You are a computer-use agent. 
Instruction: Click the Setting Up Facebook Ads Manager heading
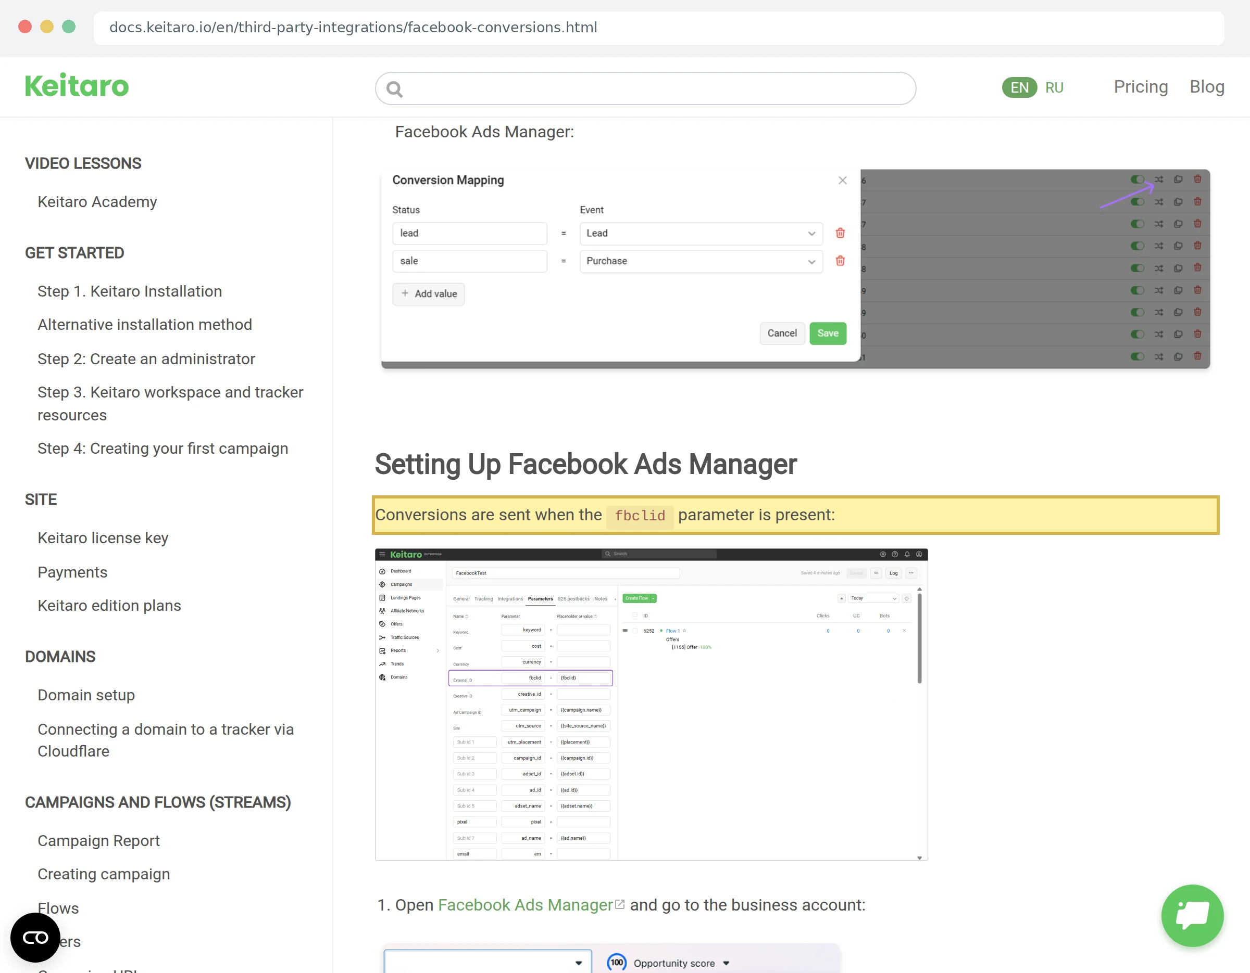point(585,464)
